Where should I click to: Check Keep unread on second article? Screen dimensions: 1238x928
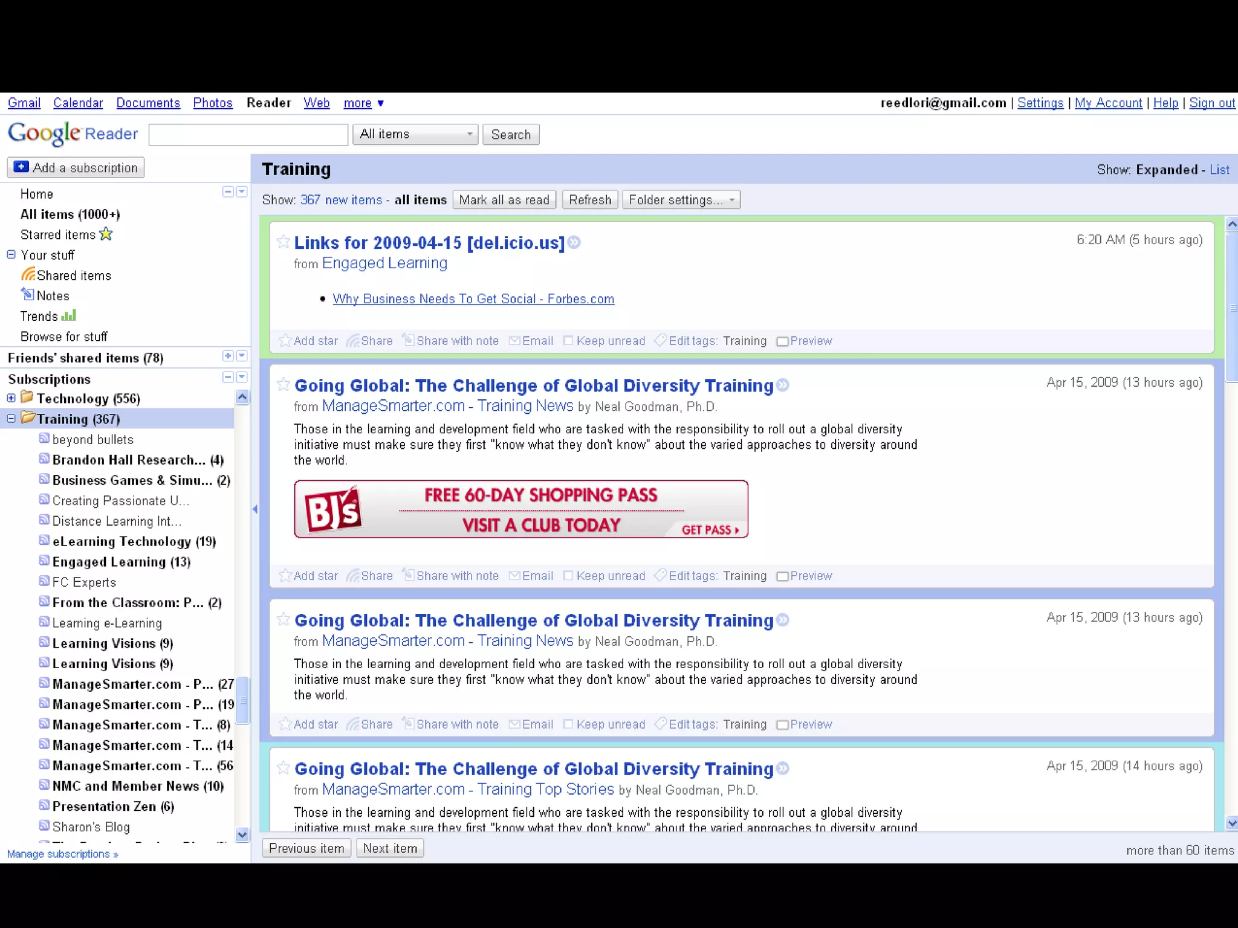(568, 576)
